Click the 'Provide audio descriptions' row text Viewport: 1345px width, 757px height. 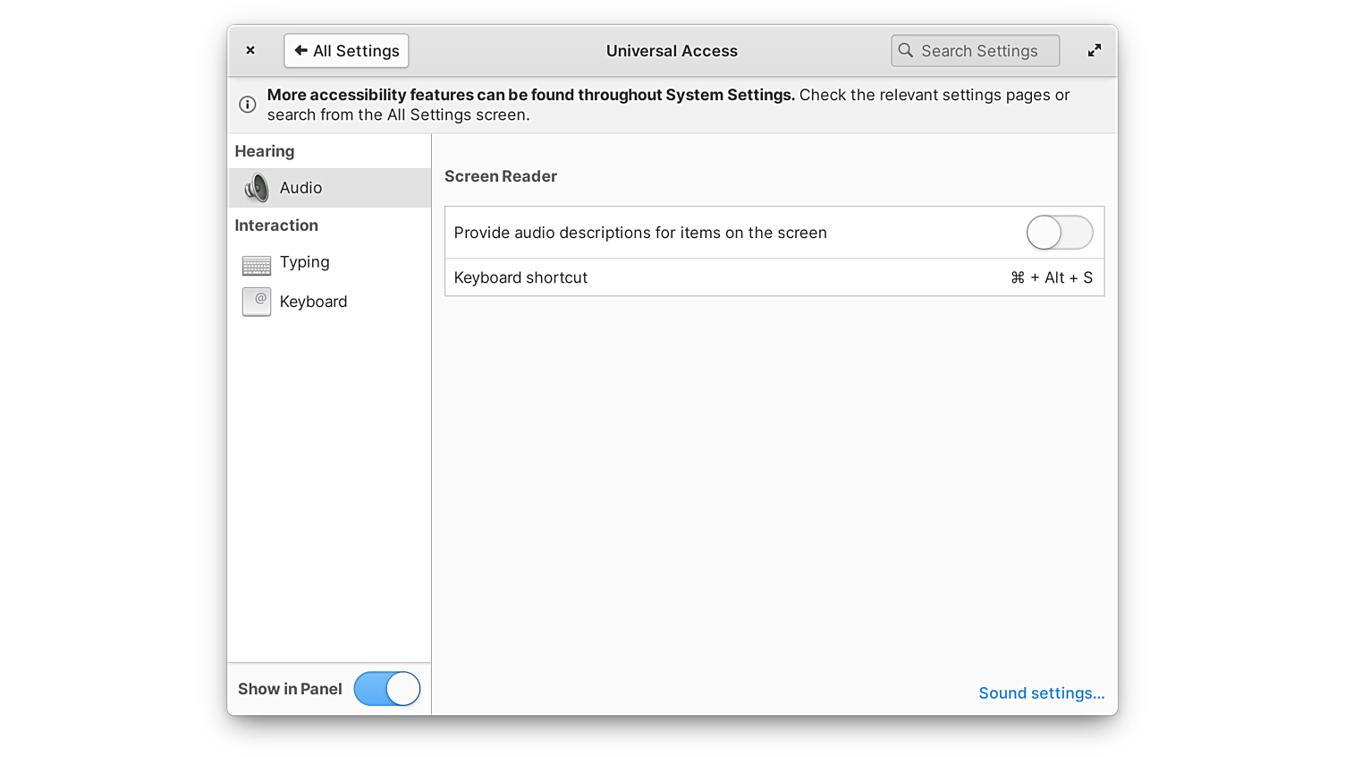pyautogui.click(x=640, y=233)
